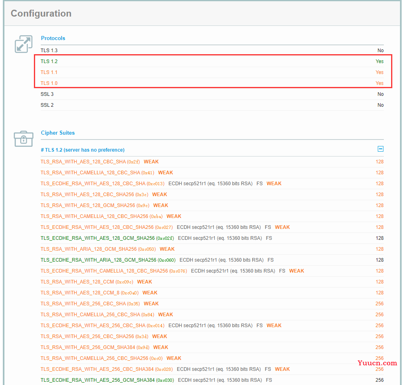This screenshot has height=385, width=402.
Task: Select TLS_ECDHE_RSA_WITH_AES_128_CBC_SHA (0xc013) cipher
Action: pyautogui.click(x=103, y=184)
